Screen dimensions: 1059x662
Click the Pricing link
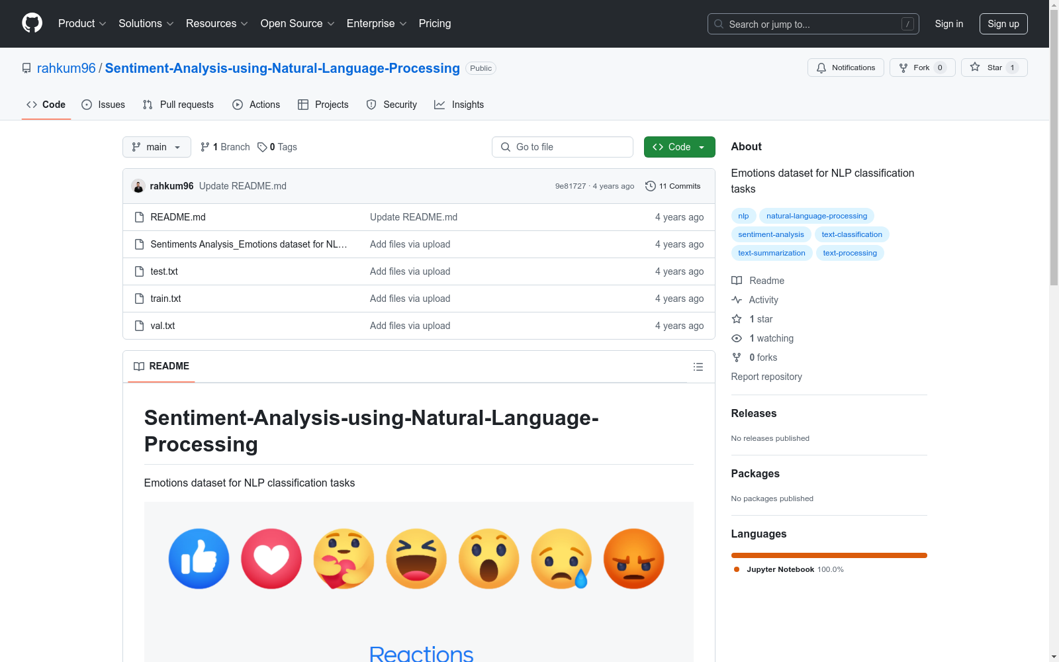point(435,23)
